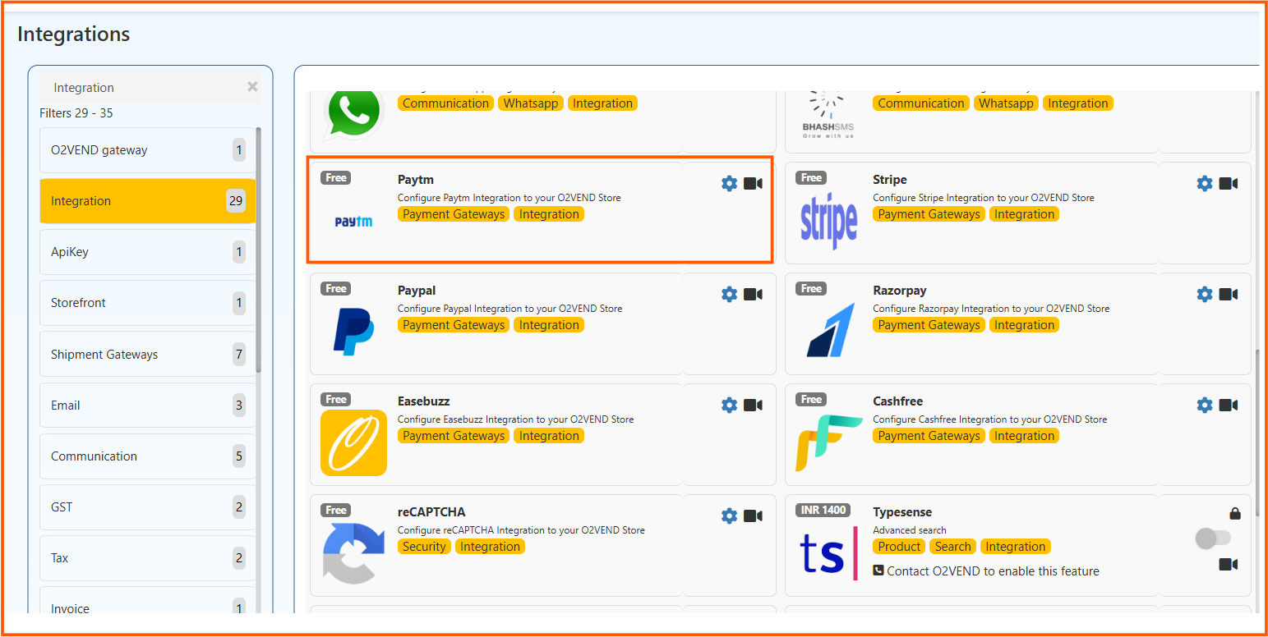
Task: Open Razorpay integration settings gear
Action: pyautogui.click(x=1205, y=294)
